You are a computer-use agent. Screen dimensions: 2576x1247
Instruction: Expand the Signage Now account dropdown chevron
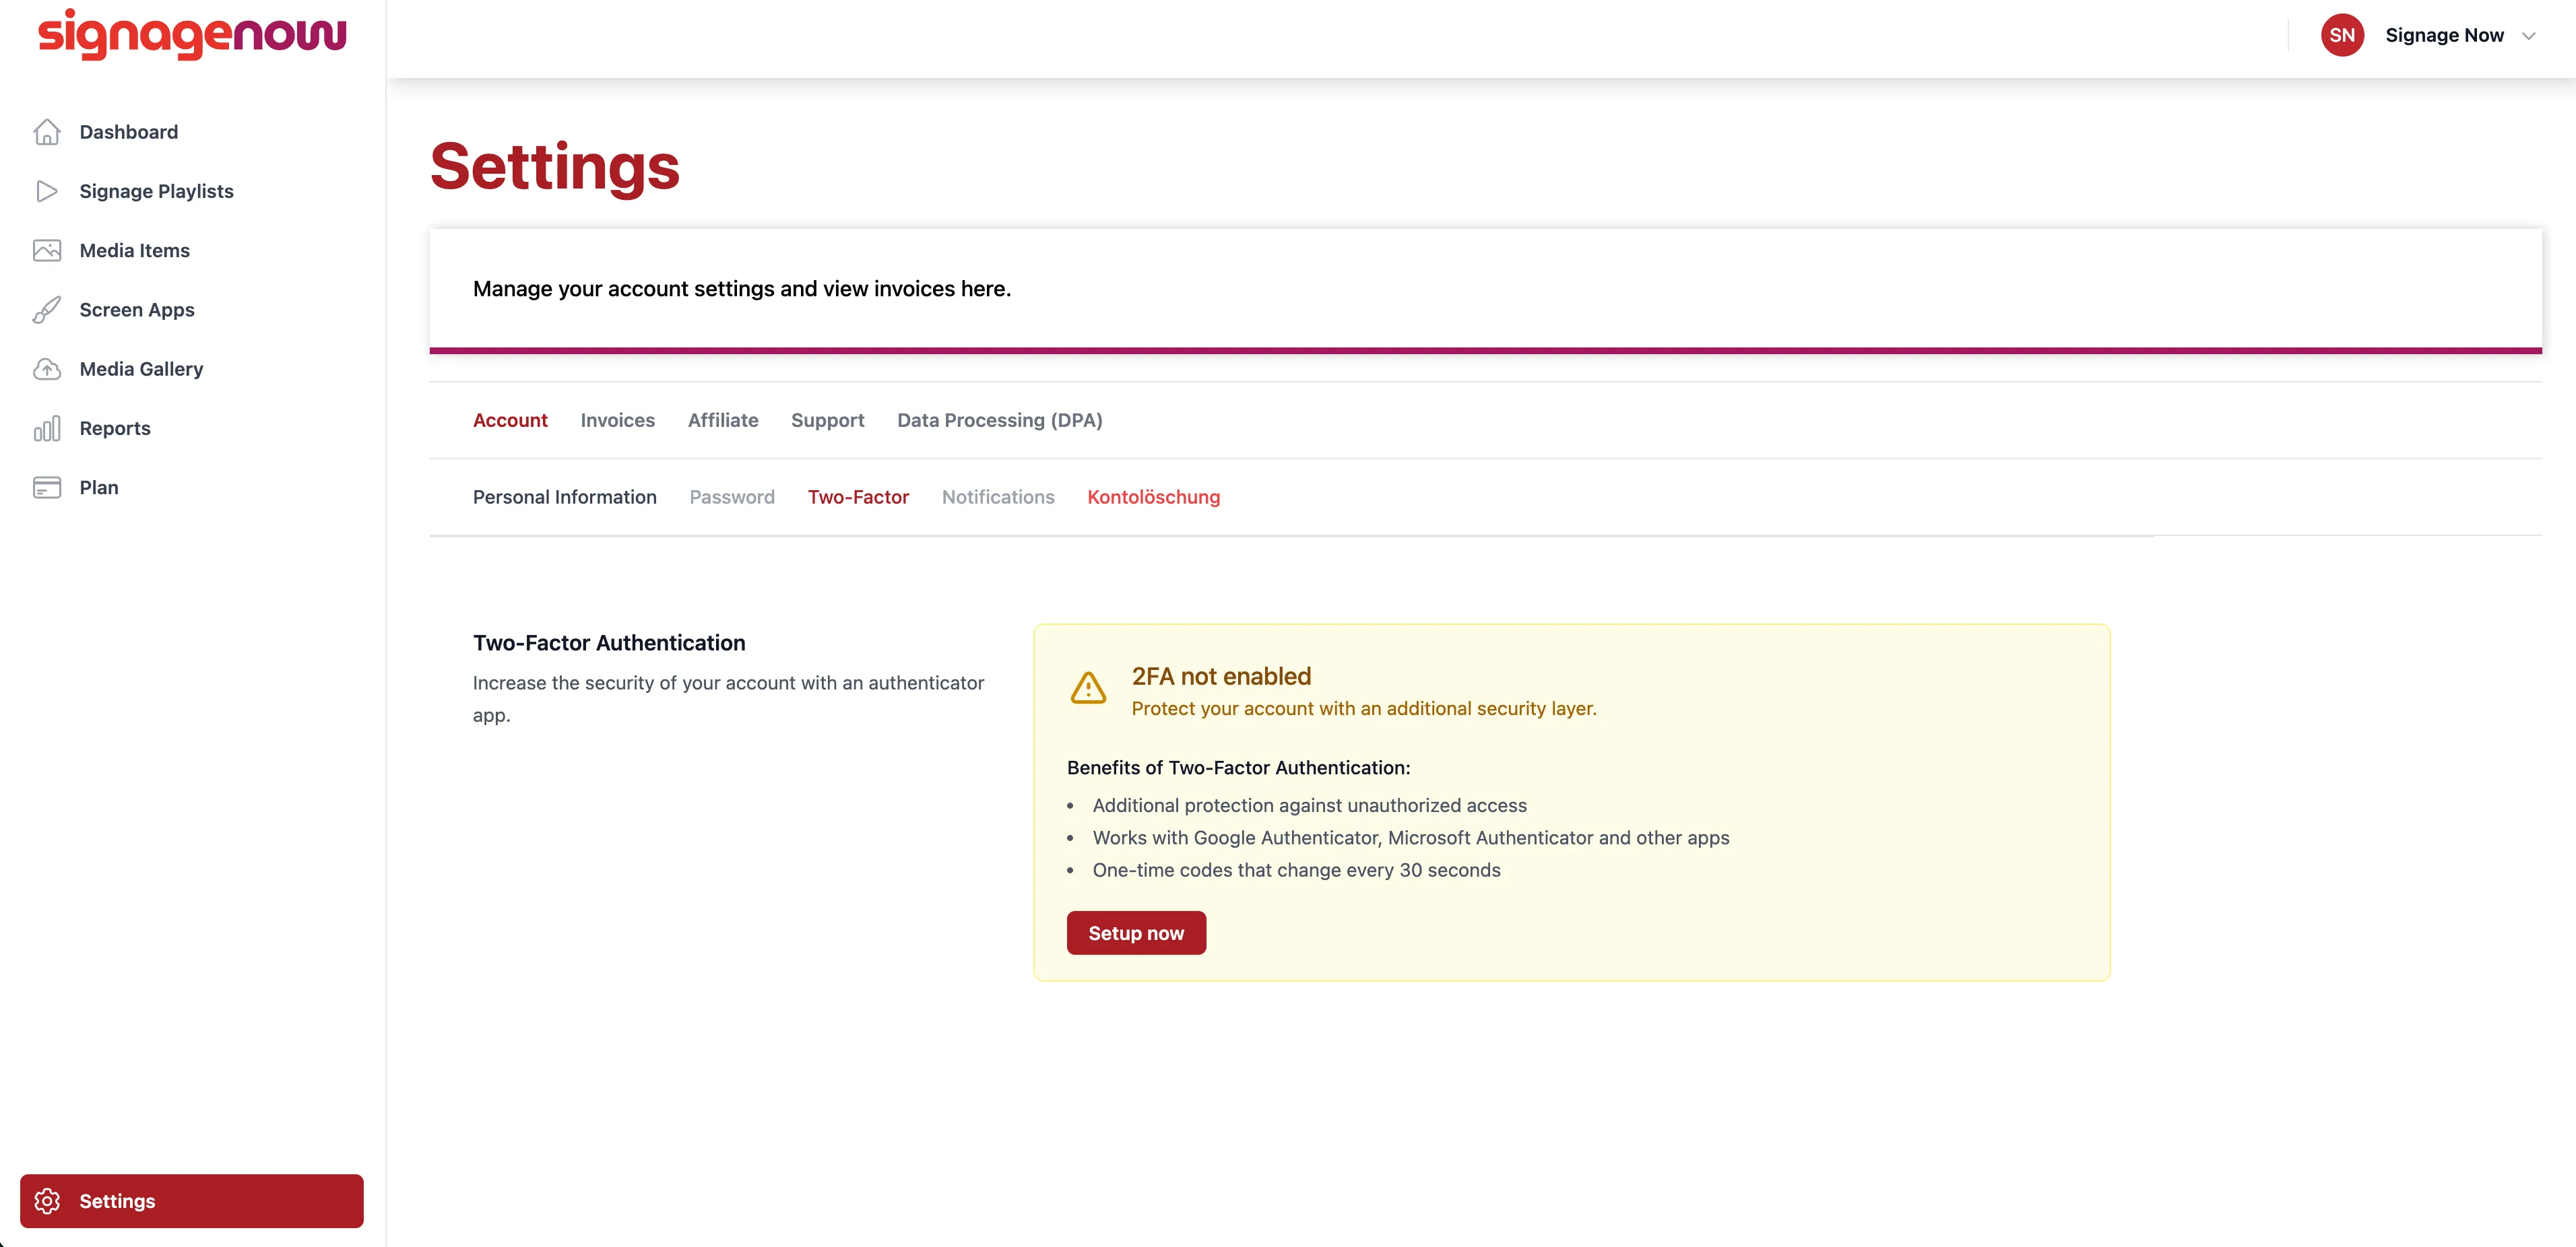click(2528, 36)
